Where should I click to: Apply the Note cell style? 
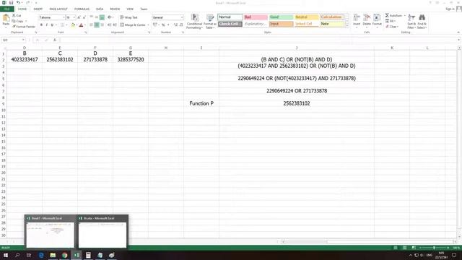click(x=332, y=24)
